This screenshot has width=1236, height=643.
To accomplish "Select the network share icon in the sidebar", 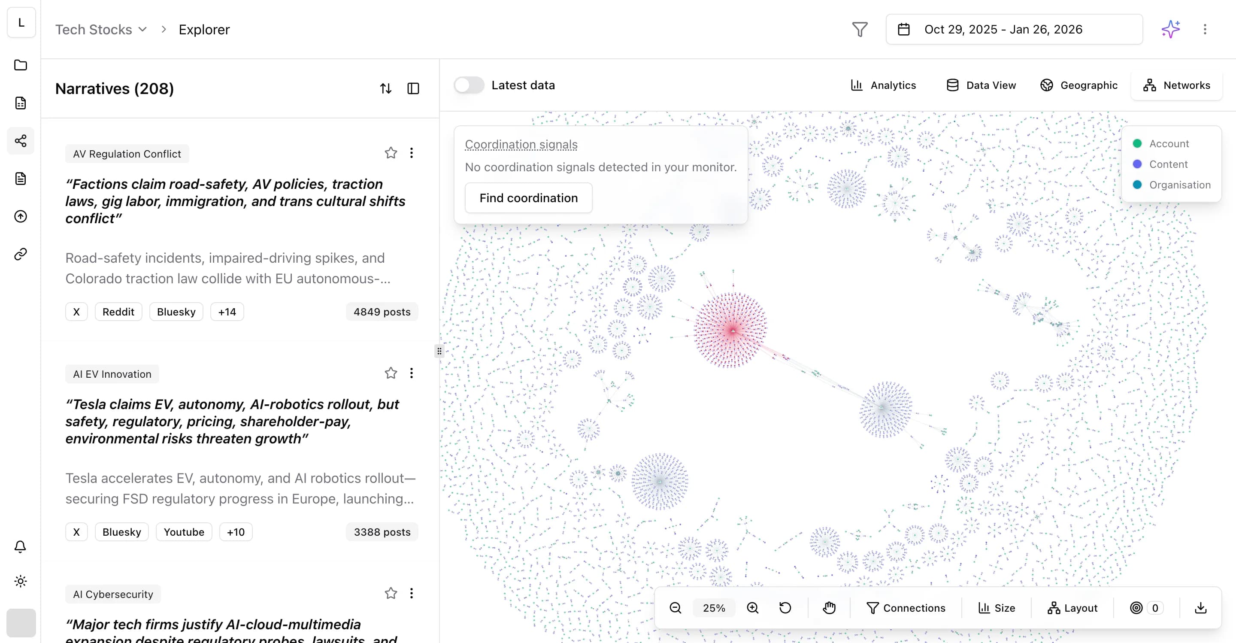I will pos(20,141).
